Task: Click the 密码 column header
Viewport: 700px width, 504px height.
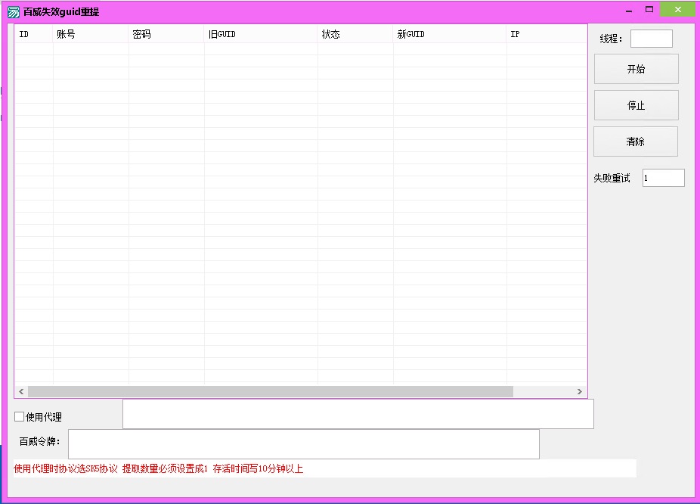Action: tap(166, 34)
